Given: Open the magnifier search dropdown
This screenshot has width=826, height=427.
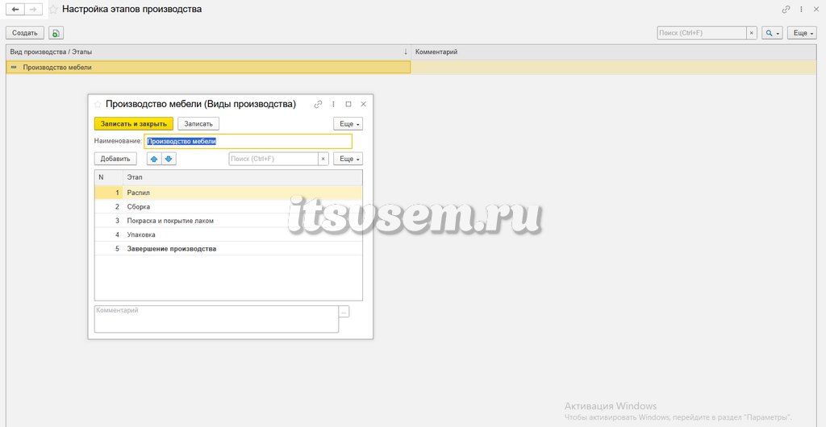Looking at the screenshot, I should [x=772, y=32].
